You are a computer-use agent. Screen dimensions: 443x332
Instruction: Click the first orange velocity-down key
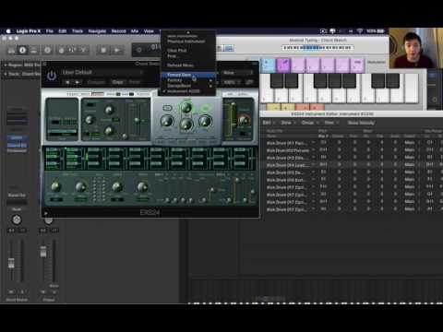click(x=302, y=107)
